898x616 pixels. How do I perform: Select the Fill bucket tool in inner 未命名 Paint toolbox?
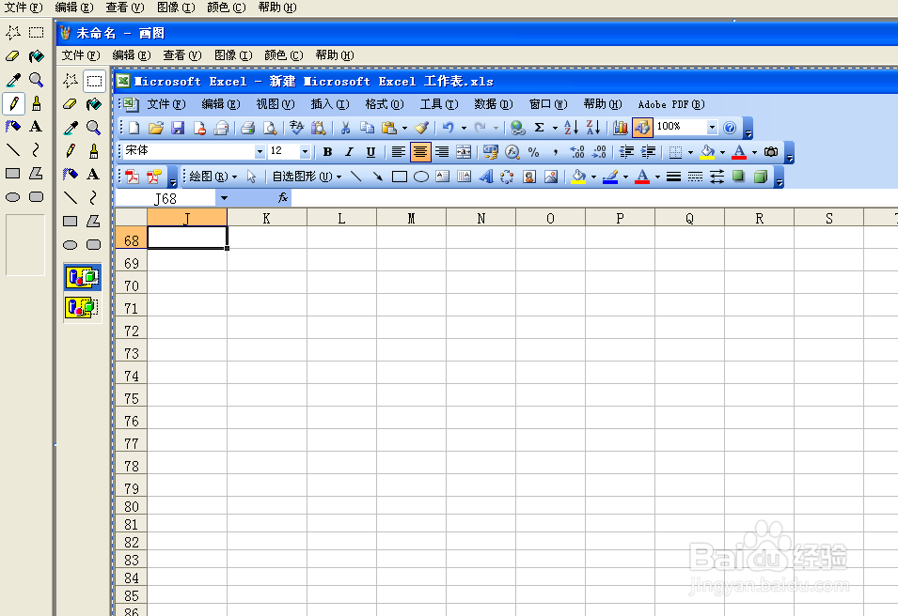click(93, 104)
